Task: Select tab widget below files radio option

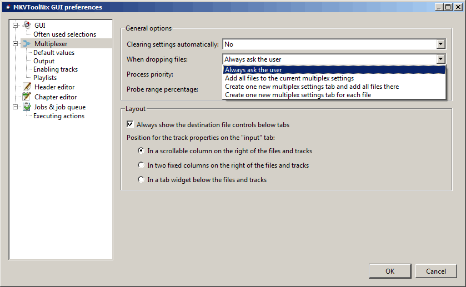Action: click(x=141, y=179)
